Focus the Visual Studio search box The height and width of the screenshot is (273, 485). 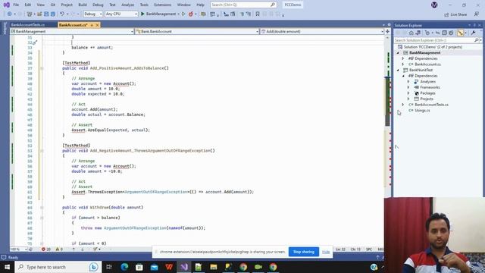pyautogui.click(x=243, y=5)
